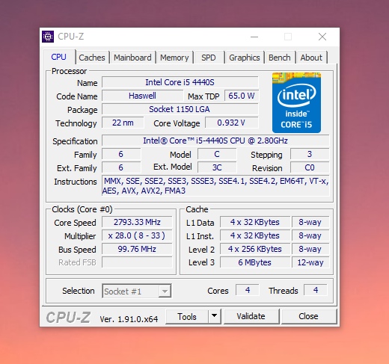Click the L1 Inst. 8-way associativity value
The width and height of the screenshot is (389, 364).
click(x=310, y=235)
